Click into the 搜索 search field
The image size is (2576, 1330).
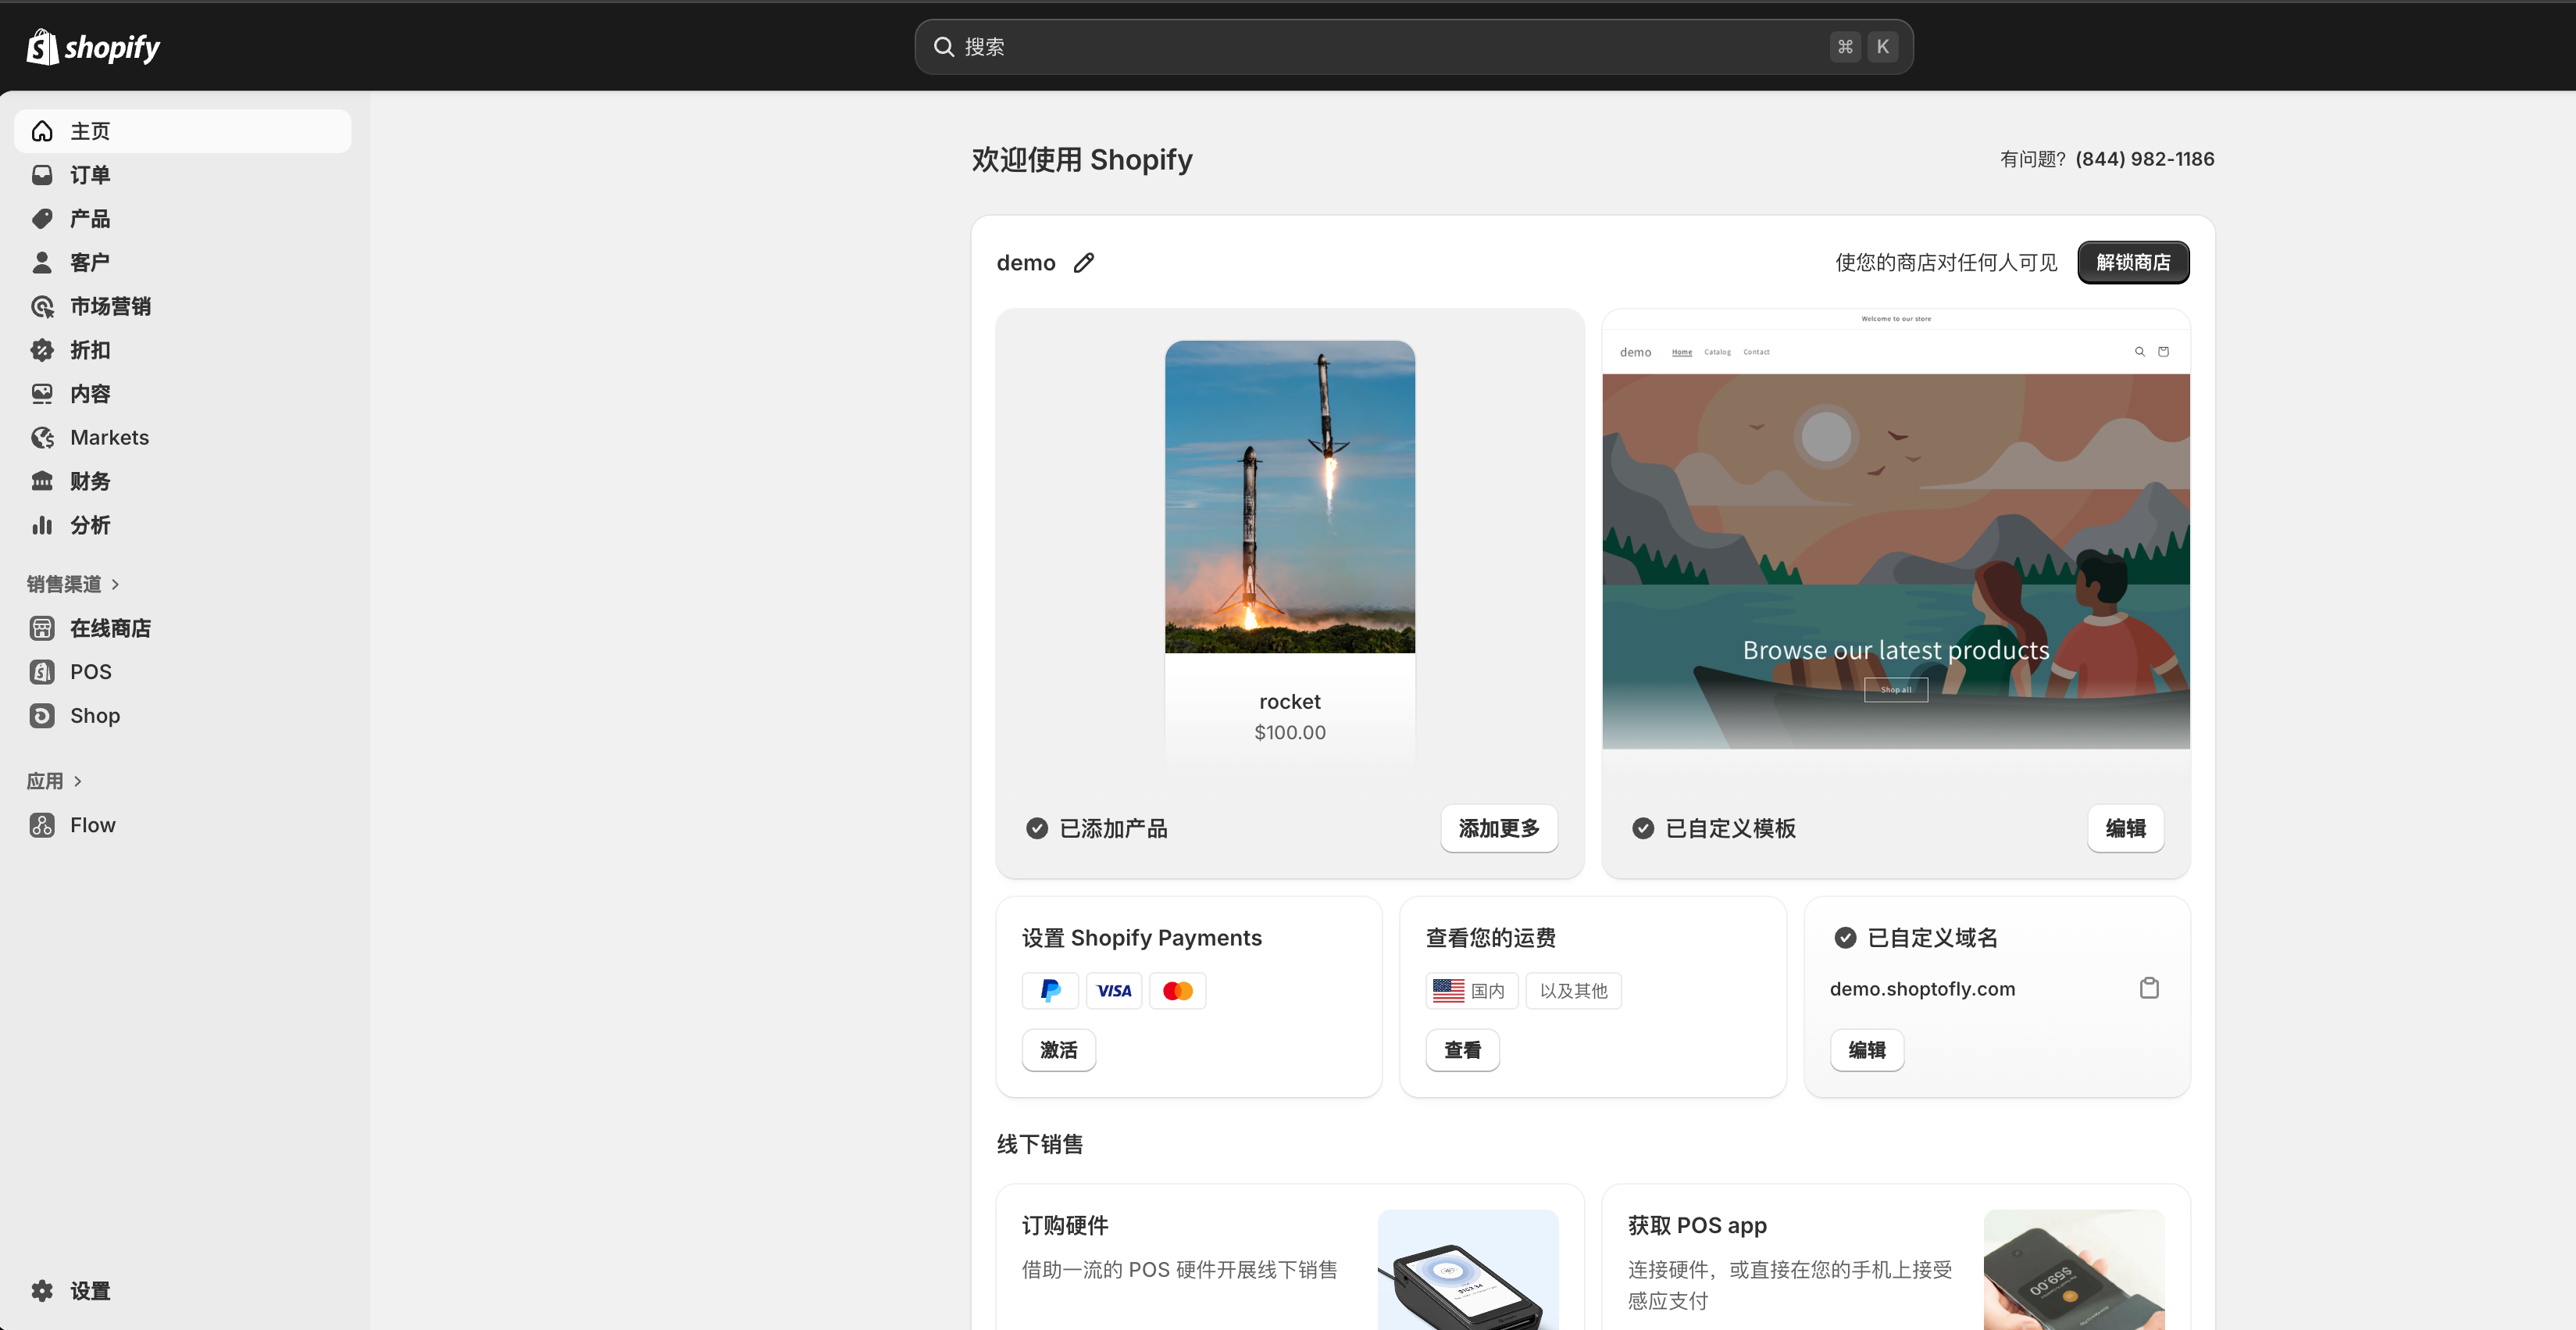[x=1414, y=46]
